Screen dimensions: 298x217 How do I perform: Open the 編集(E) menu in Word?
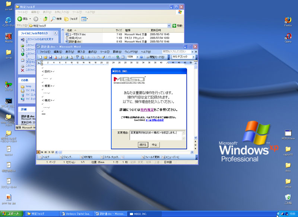click(58, 52)
